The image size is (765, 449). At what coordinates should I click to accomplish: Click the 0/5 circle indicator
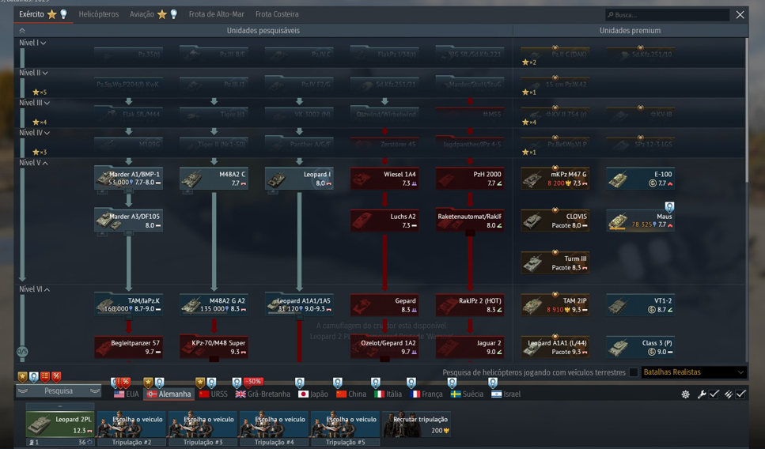(x=22, y=351)
